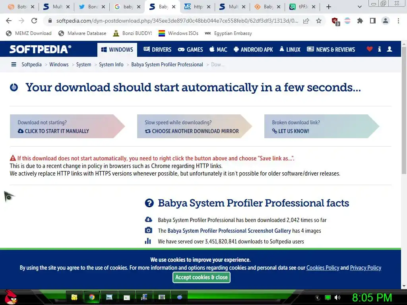Click the 8:05 PM taskbar clock
The height and width of the screenshot is (305, 407).
click(372, 297)
